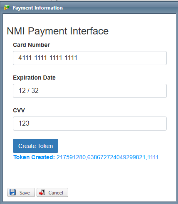Click the 123 value in CVV field

[24, 123]
